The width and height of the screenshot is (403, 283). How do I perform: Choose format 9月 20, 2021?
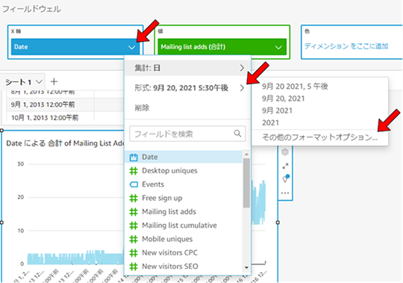pyautogui.click(x=284, y=99)
